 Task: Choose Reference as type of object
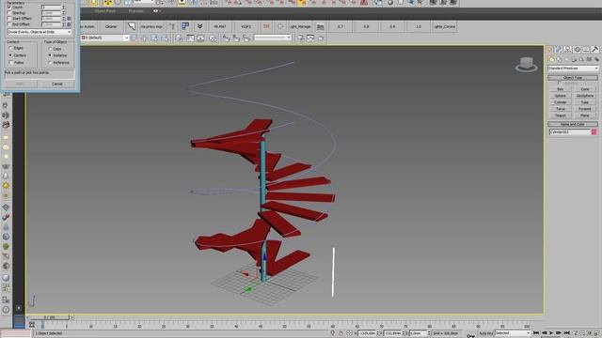pos(50,62)
